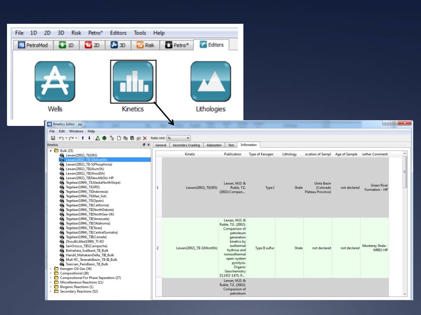The width and height of the screenshot is (421, 315).
Task: Open the Undo history dropdown arrow
Action: click(x=66, y=138)
